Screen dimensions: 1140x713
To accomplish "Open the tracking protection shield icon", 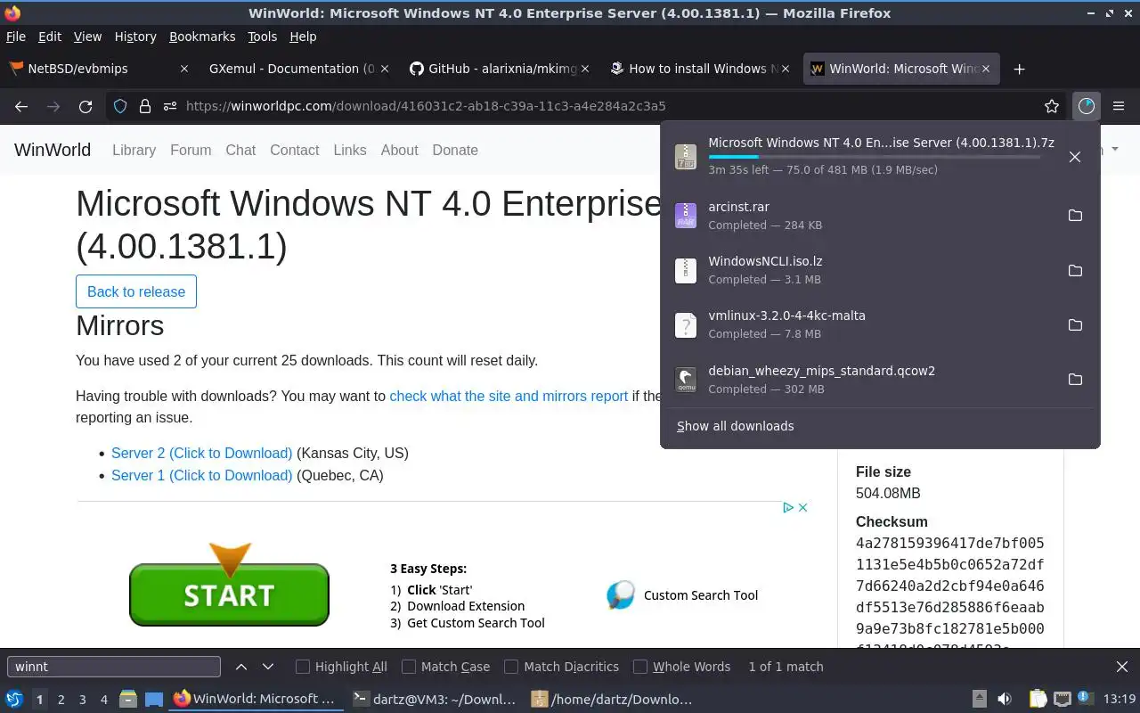I will tap(121, 106).
